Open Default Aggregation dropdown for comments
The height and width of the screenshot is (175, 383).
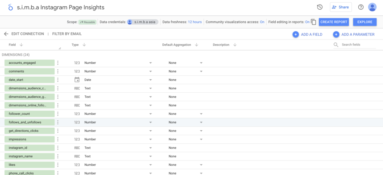[x=201, y=71]
